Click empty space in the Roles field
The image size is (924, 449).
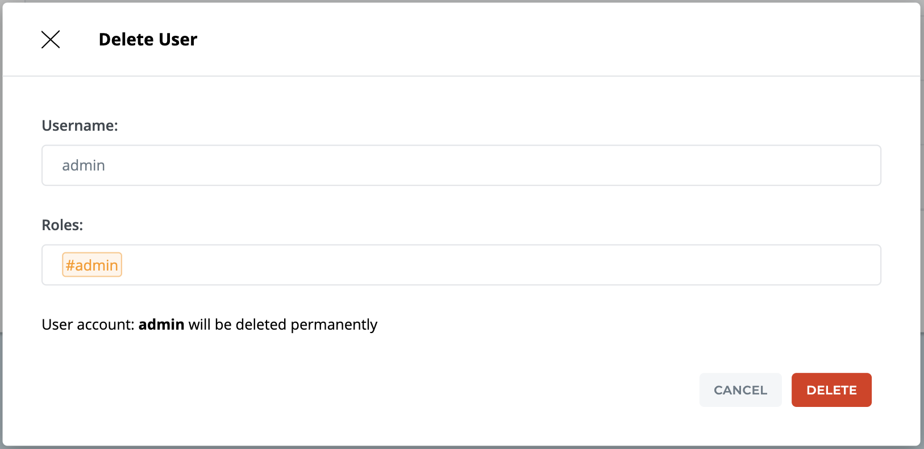pyautogui.click(x=500, y=265)
